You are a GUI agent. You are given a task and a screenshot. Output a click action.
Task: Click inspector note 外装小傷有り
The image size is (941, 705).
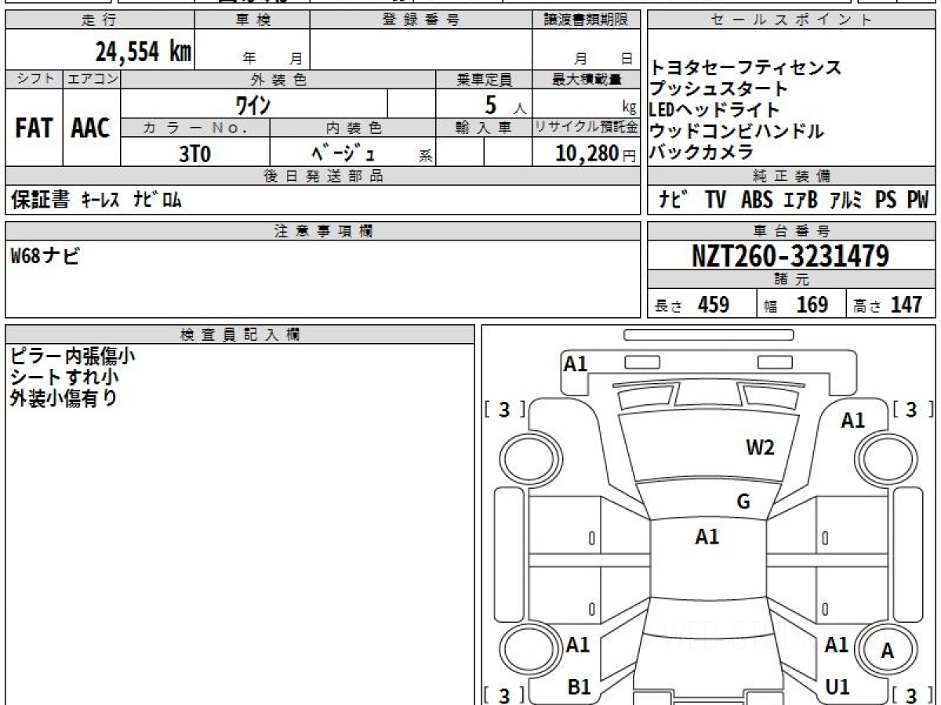coord(64,398)
